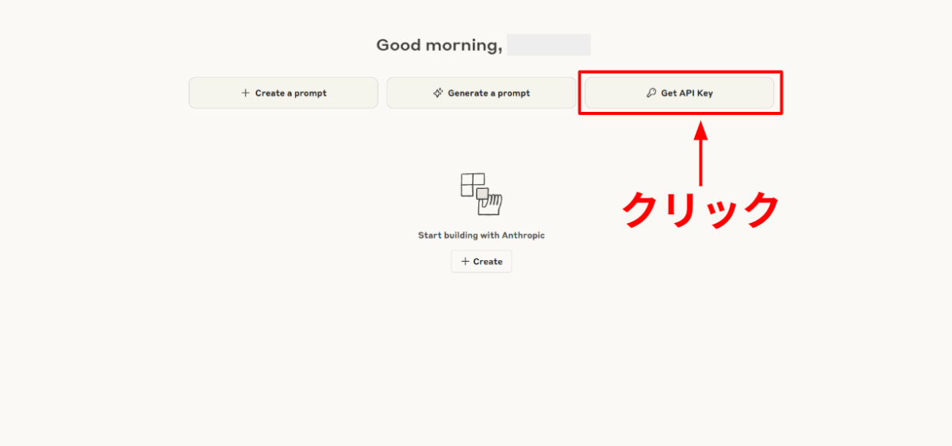Click the "Create a prompt" label text

point(290,93)
